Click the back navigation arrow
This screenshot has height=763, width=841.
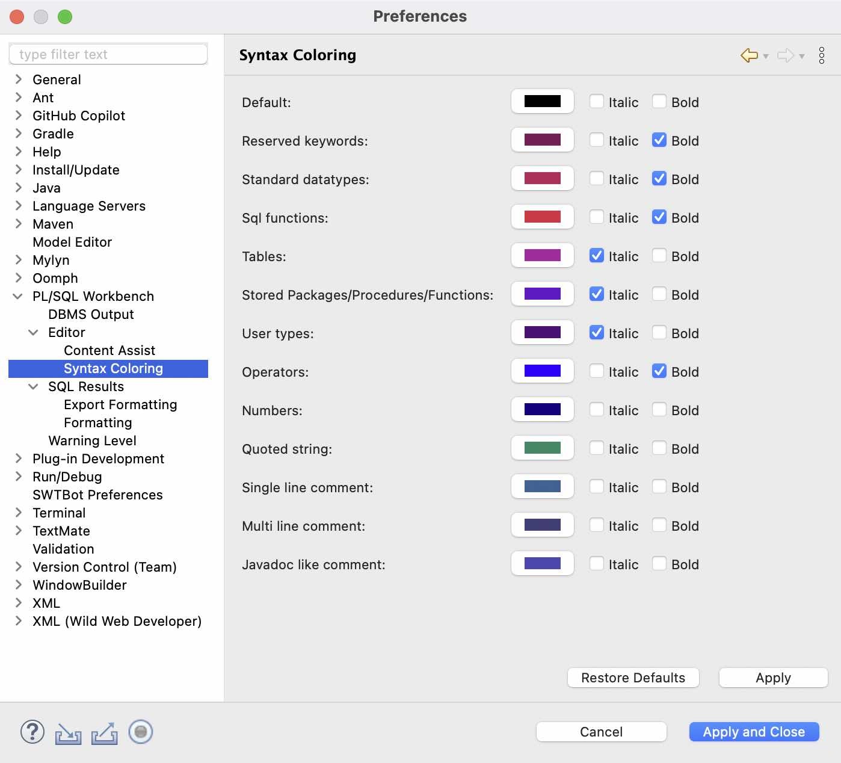[x=748, y=55]
